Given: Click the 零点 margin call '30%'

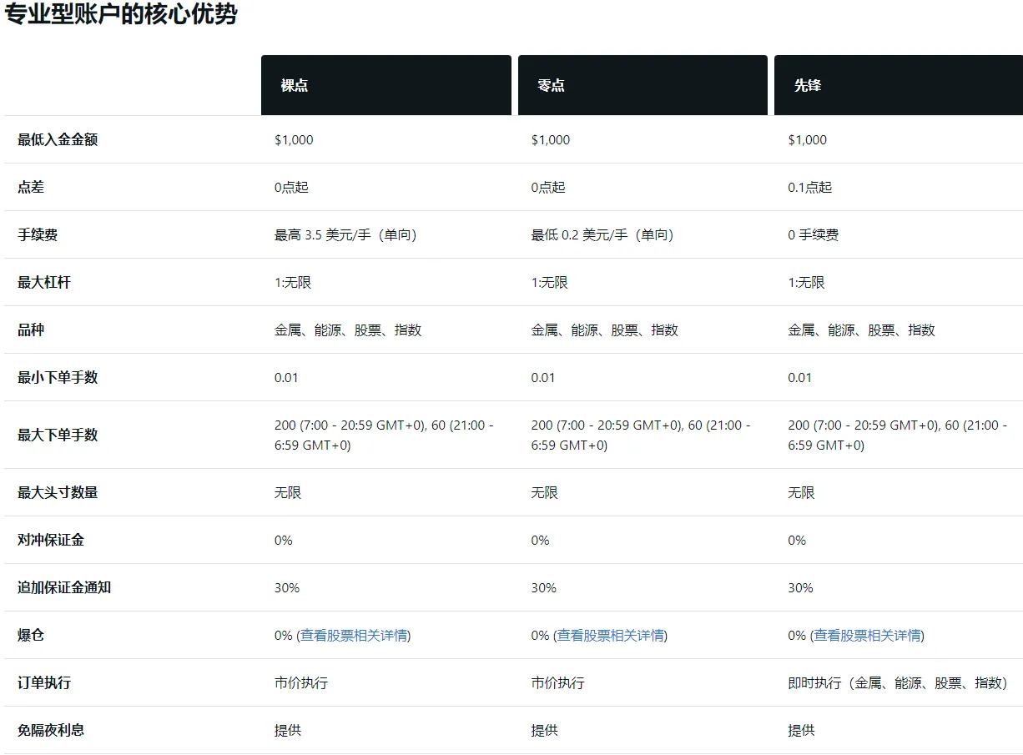Looking at the screenshot, I should coord(544,587).
